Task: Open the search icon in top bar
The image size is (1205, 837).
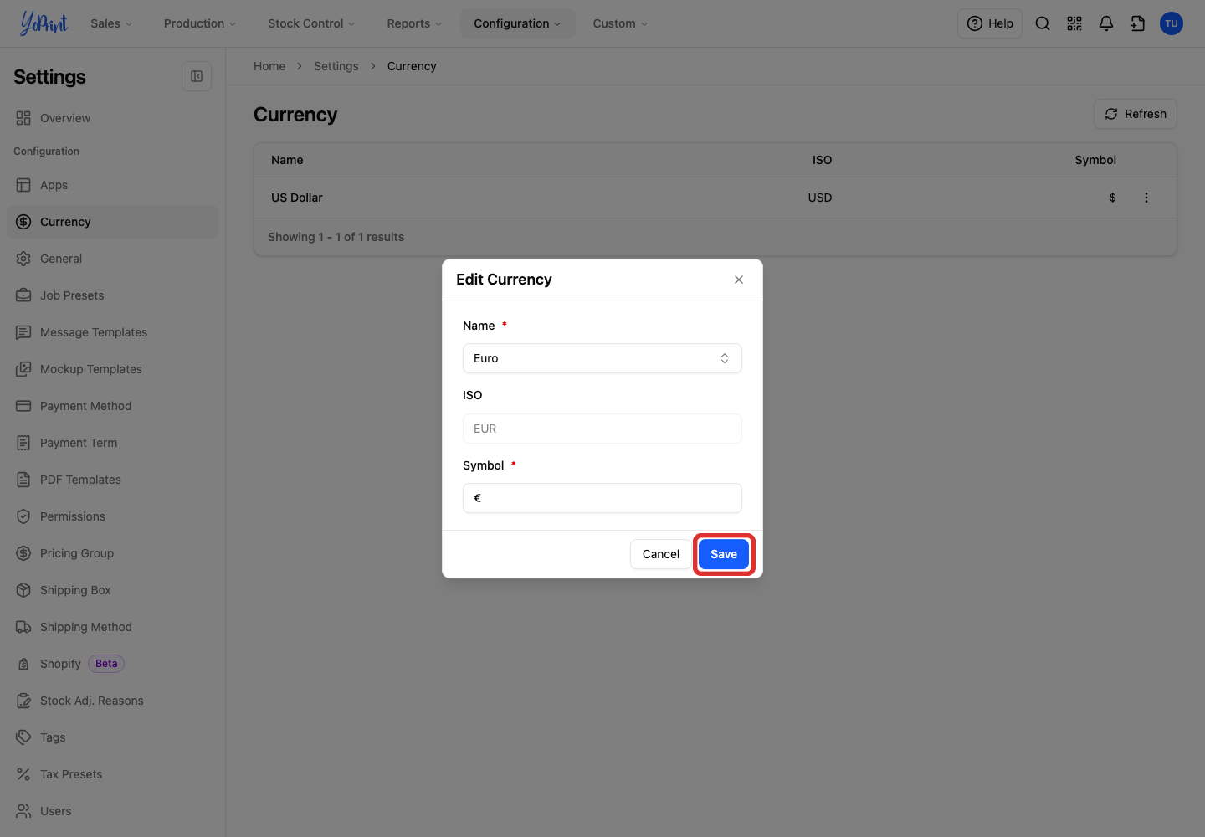Action: pyautogui.click(x=1043, y=23)
